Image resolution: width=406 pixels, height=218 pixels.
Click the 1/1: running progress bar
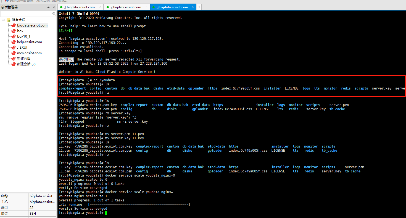[139, 204]
